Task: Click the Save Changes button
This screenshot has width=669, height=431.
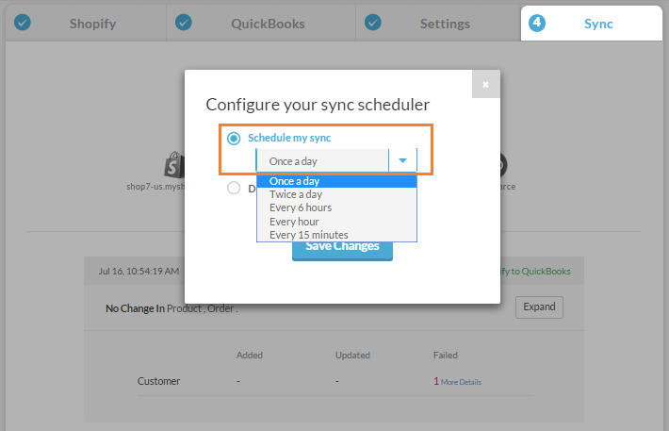Action: [x=342, y=250]
